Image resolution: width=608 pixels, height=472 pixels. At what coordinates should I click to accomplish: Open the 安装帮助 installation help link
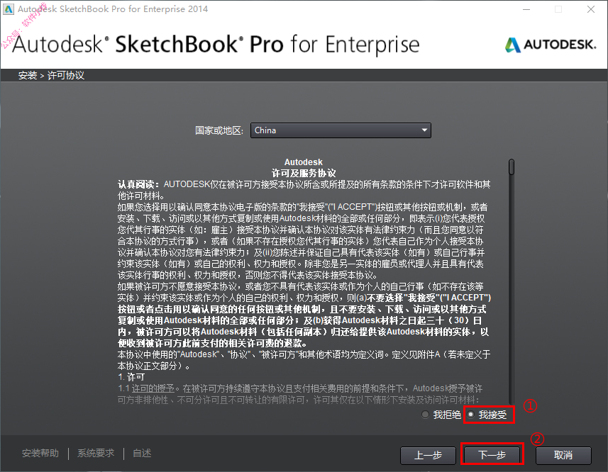coord(40,453)
